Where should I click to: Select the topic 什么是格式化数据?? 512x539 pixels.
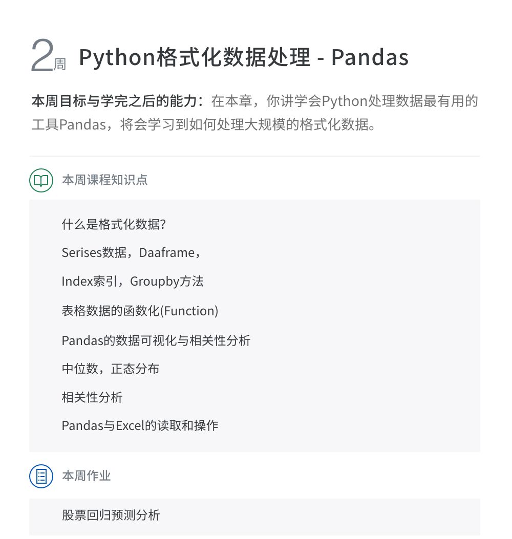click(114, 224)
